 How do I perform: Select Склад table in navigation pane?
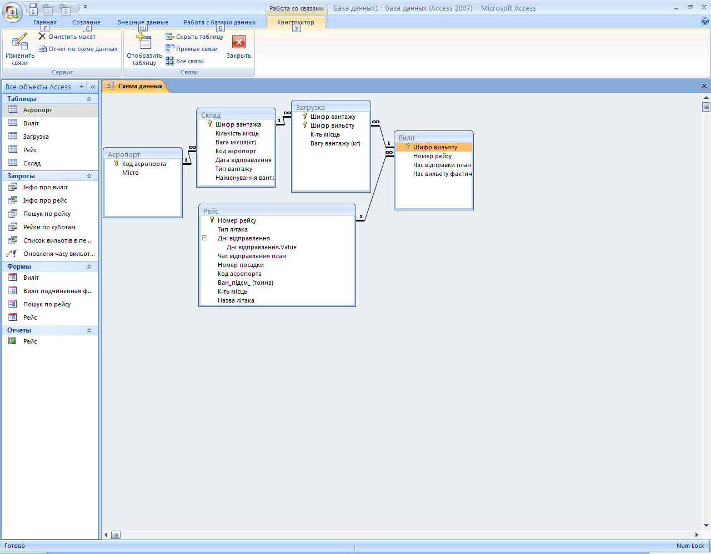pyautogui.click(x=50, y=163)
